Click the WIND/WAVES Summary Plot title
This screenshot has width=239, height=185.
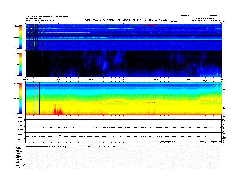coord(126,20)
